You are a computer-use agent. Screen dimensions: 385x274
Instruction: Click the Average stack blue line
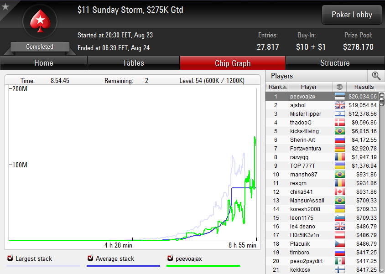click(x=123, y=266)
